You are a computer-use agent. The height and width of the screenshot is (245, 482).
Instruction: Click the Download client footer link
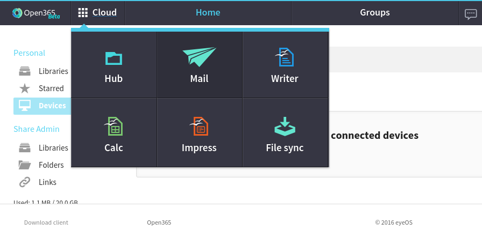pyautogui.click(x=46, y=222)
